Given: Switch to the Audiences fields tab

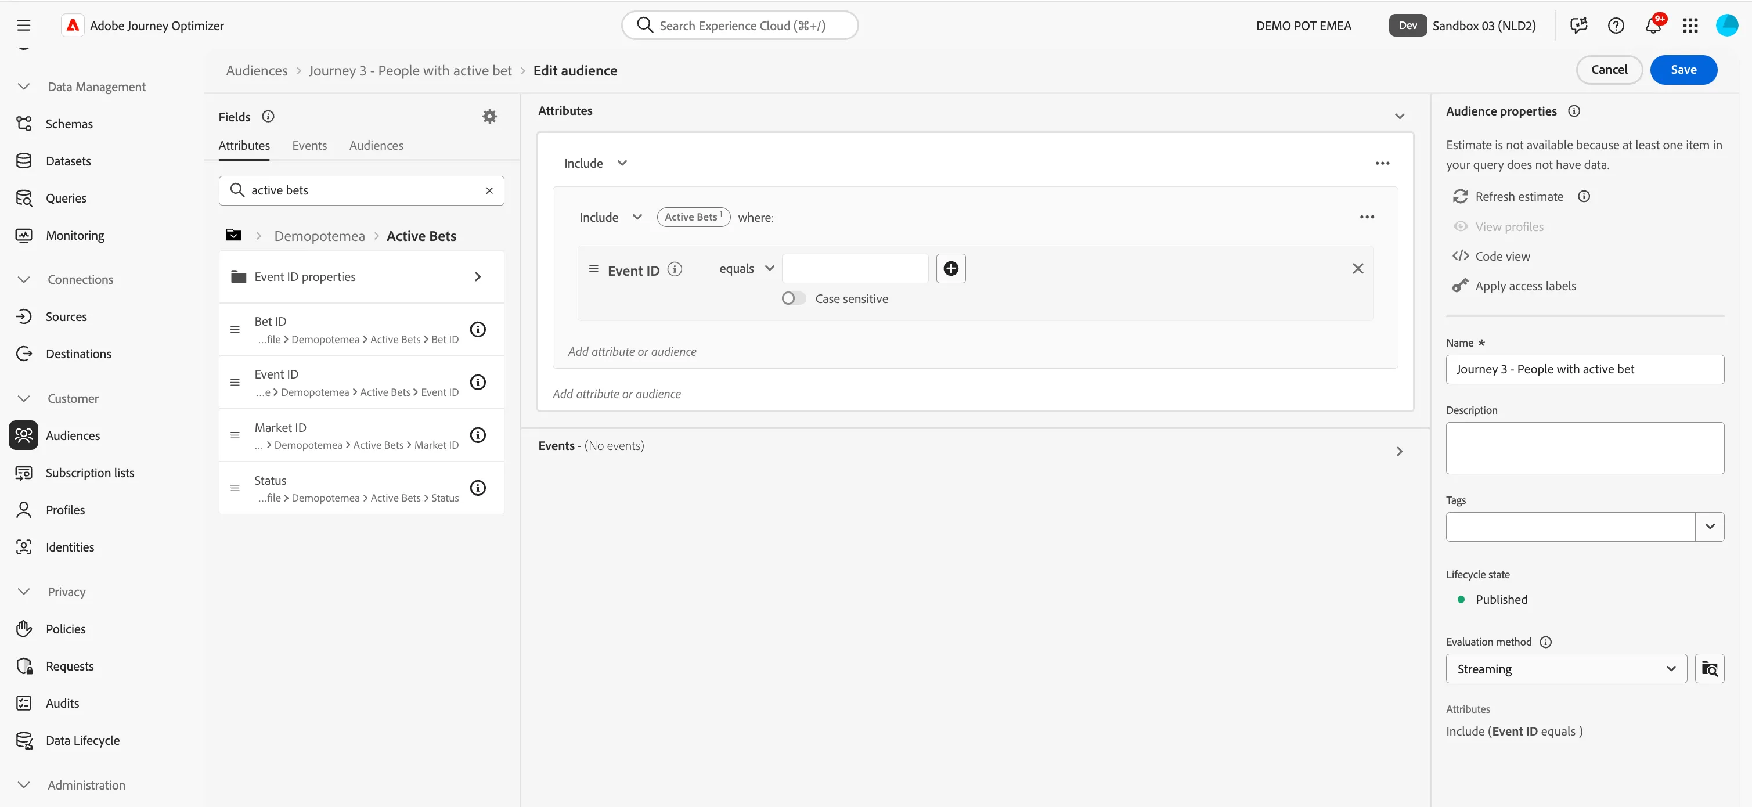Looking at the screenshot, I should [376, 146].
